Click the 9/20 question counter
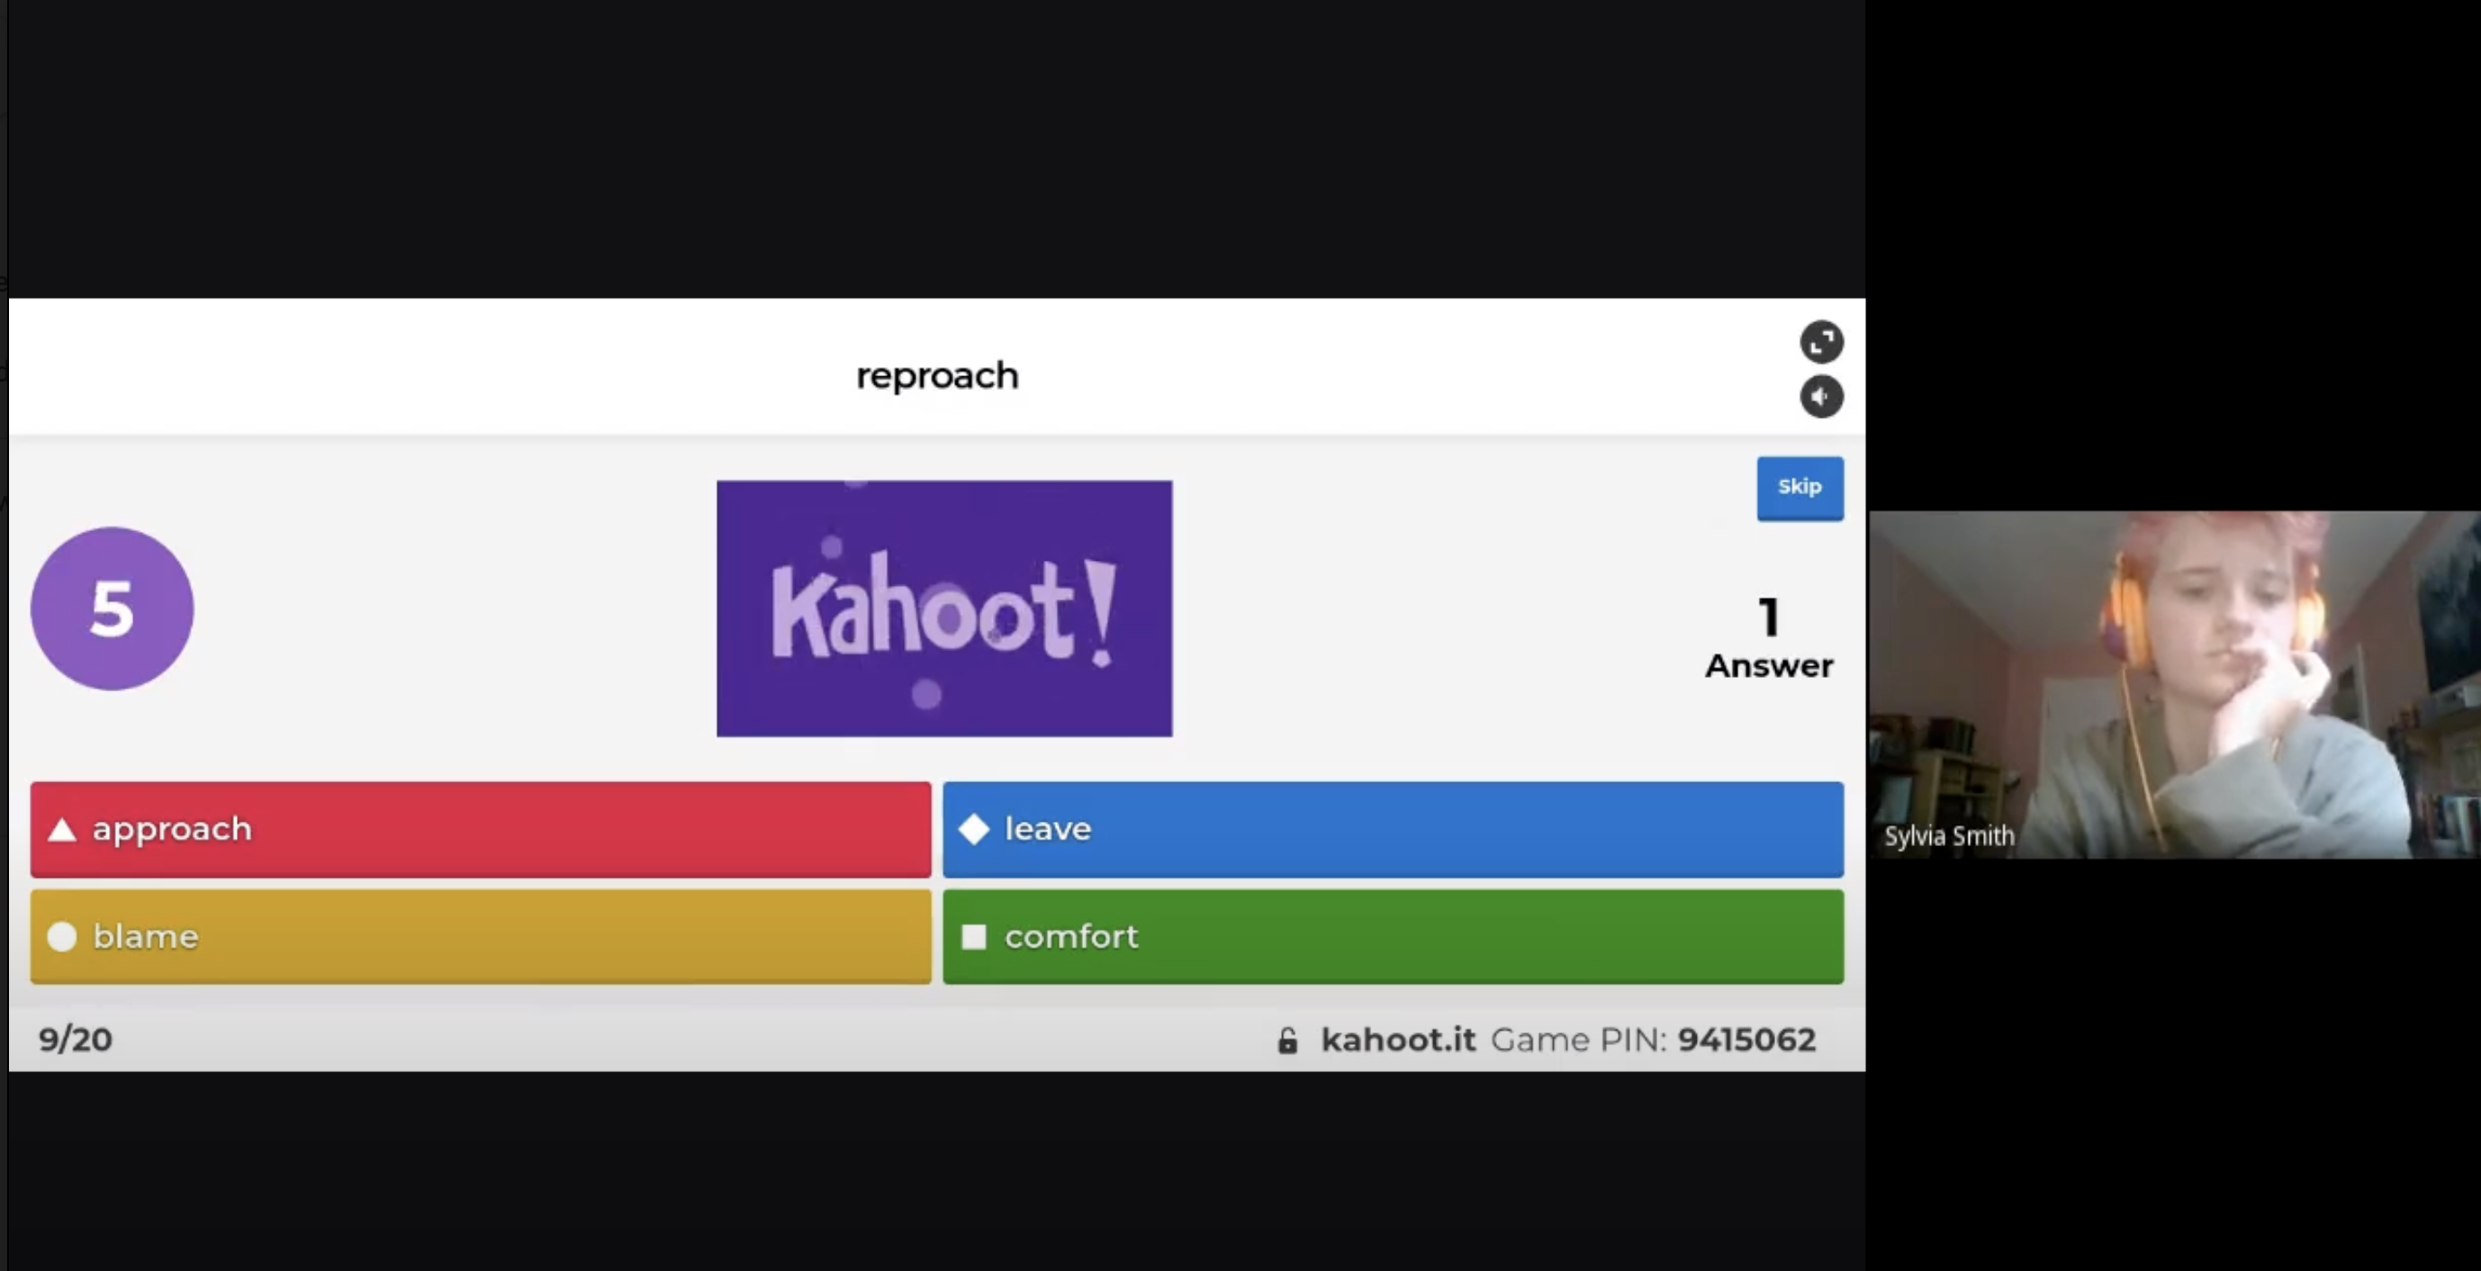This screenshot has height=1271, width=2481. coord(75,1040)
